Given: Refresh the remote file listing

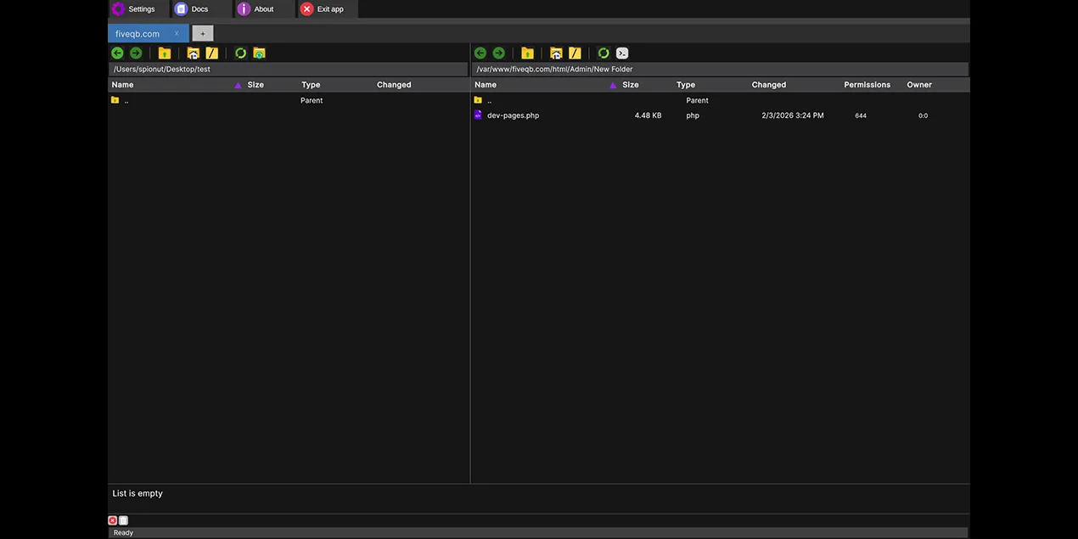Looking at the screenshot, I should tap(603, 52).
